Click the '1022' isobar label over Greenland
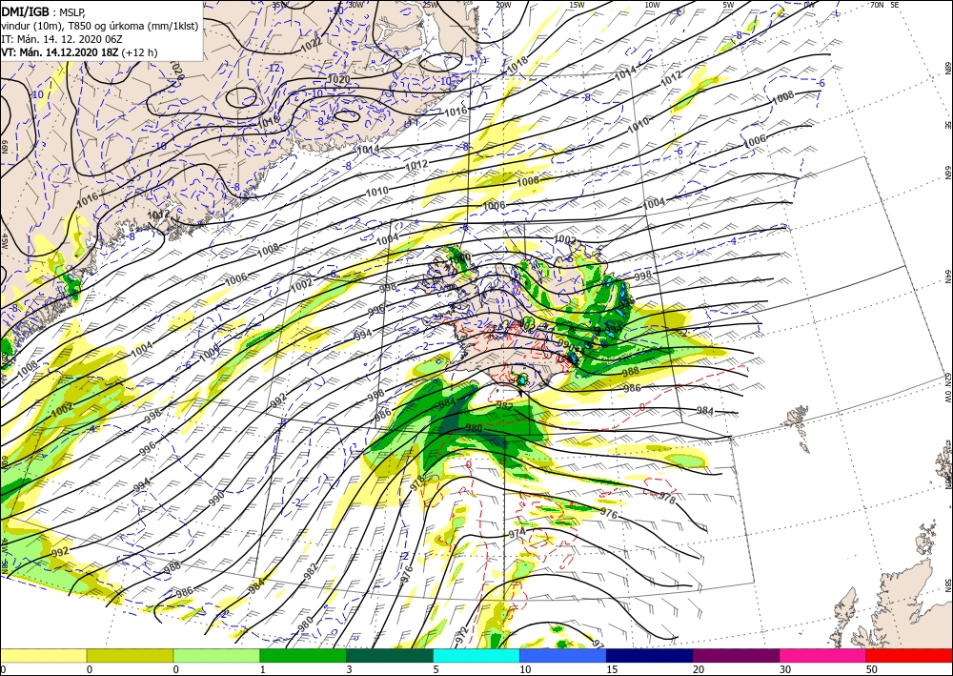This screenshot has height=676, width=953. (x=312, y=43)
